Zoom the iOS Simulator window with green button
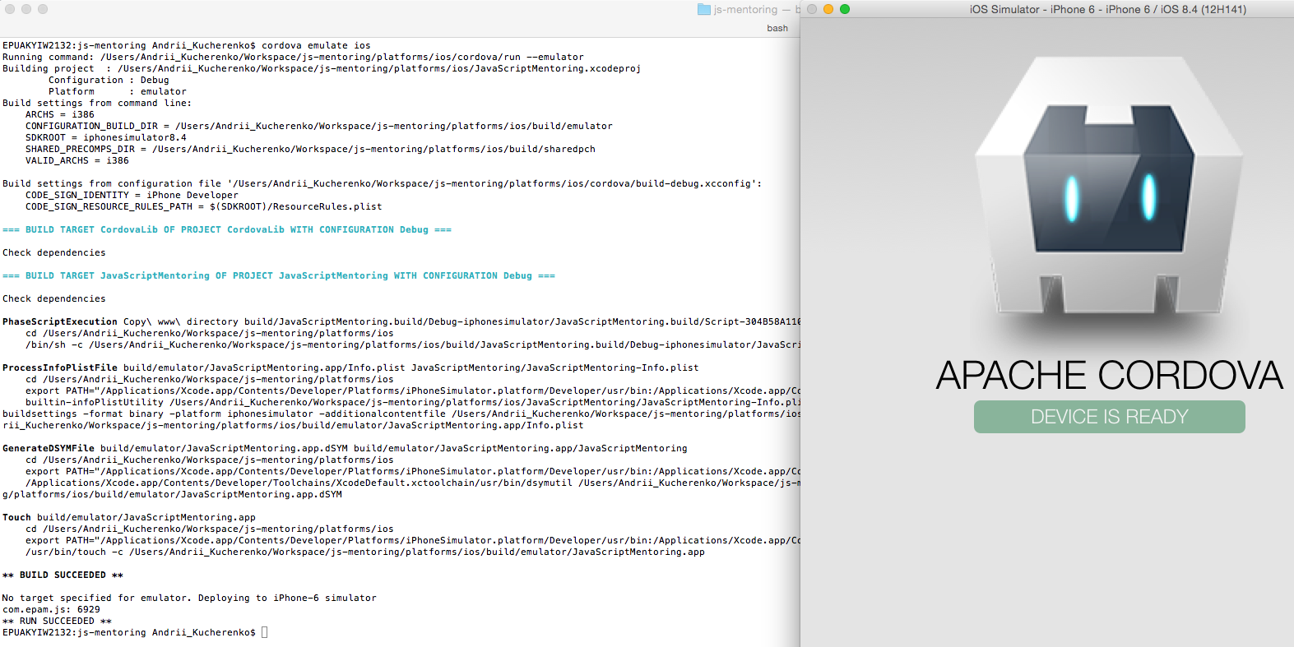The image size is (1294, 647). point(845,9)
